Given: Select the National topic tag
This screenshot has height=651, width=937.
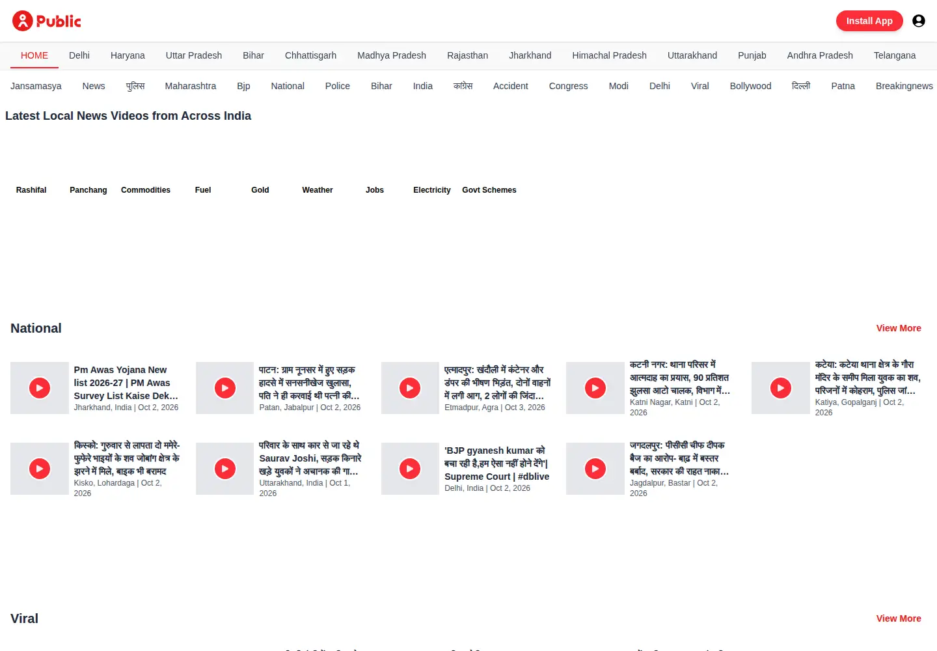Looking at the screenshot, I should coord(288,86).
